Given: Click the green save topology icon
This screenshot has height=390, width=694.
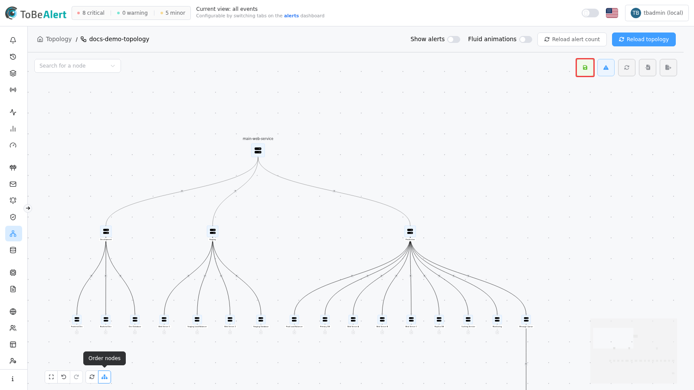Looking at the screenshot, I should [585, 68].
